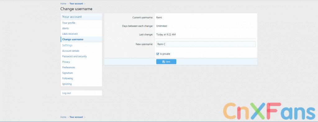
Task: View the Following list
Action: click(81, 78)
